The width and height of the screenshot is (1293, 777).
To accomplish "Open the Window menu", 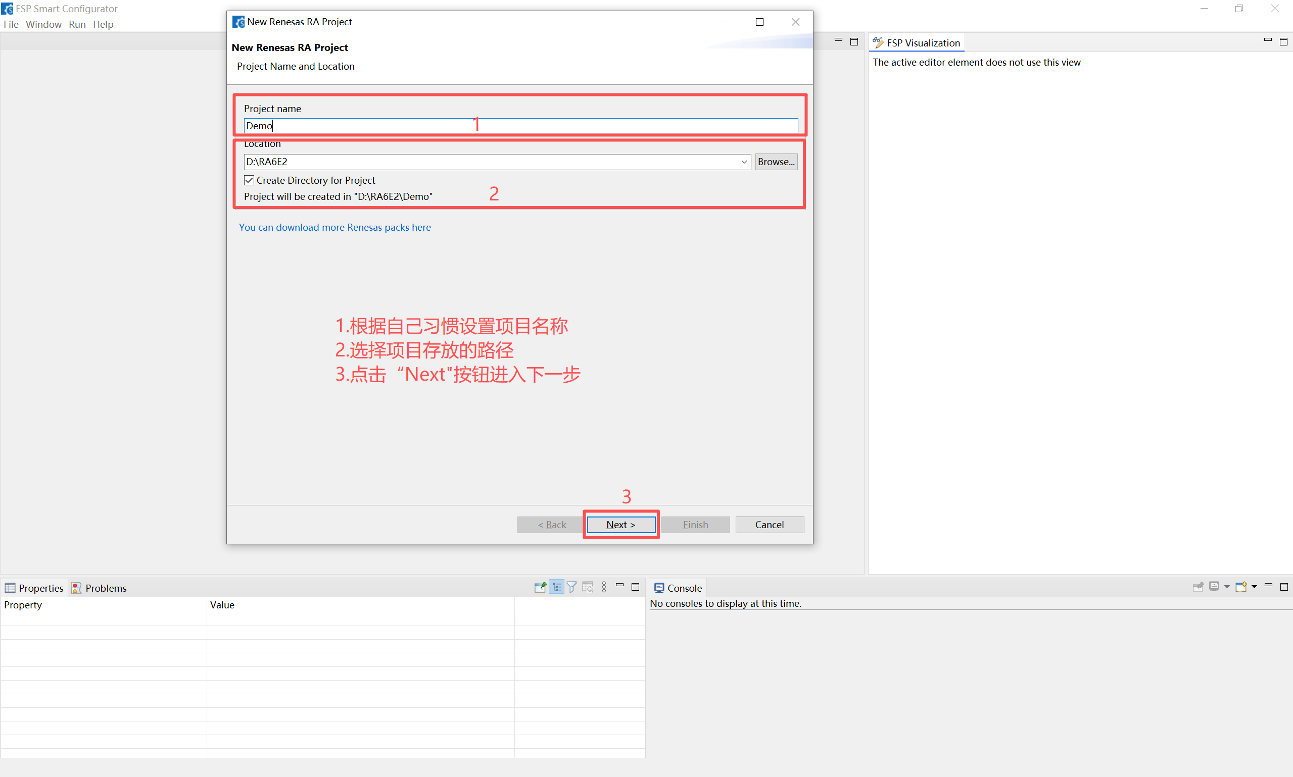I will pyautogui.click(x=43, y=24).
